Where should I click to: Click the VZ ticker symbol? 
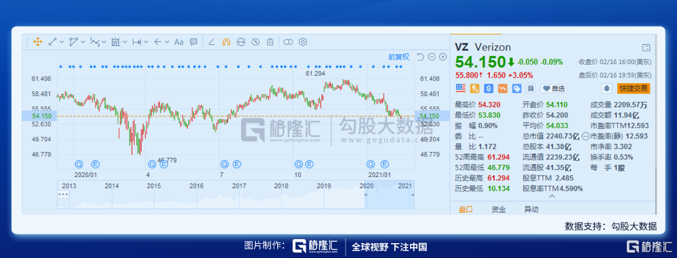tap(461, 47)
